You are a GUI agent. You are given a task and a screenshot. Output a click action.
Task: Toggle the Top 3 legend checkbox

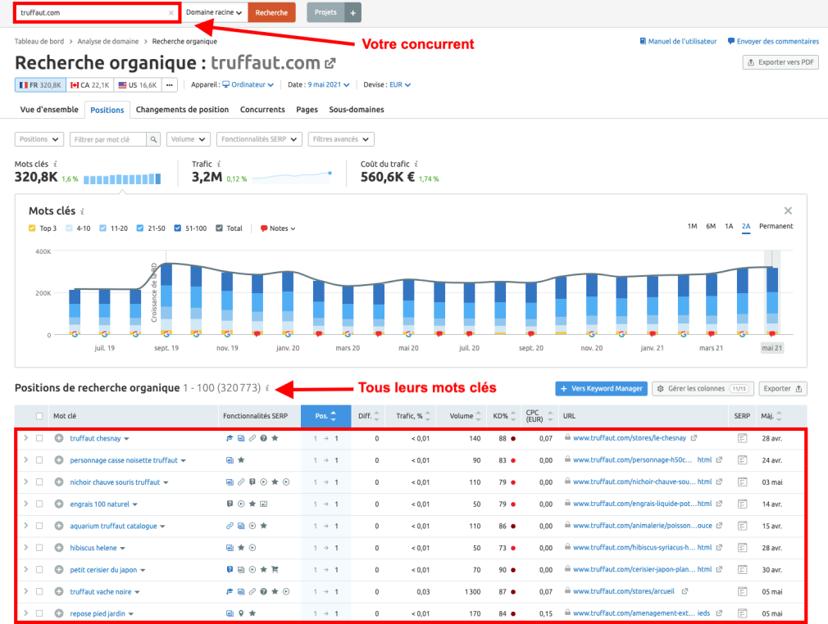point(32,228)
